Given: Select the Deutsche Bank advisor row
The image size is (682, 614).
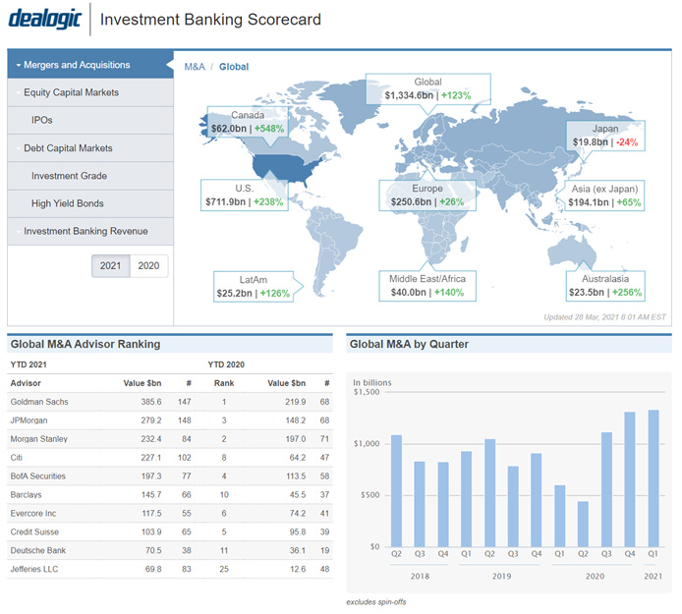Looking at the screenshot, I should [170, 550].
